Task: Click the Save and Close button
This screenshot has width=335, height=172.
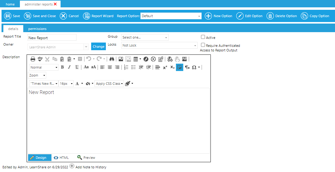Action: (x=40, y=16)
